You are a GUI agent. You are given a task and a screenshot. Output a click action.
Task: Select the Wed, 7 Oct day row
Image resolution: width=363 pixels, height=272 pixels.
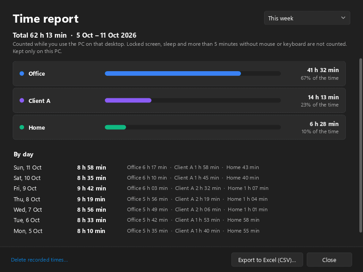(141, 209)
